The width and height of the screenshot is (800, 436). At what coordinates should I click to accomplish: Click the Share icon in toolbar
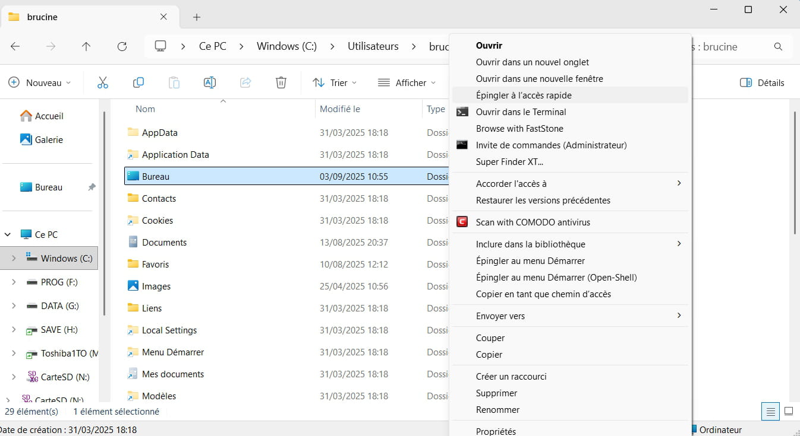245,82
